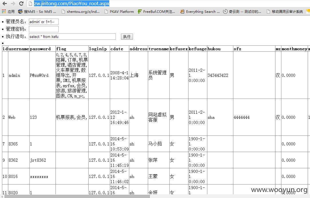Click the username column header
Viewport: 310px width, 198px height.
(19, 49)
